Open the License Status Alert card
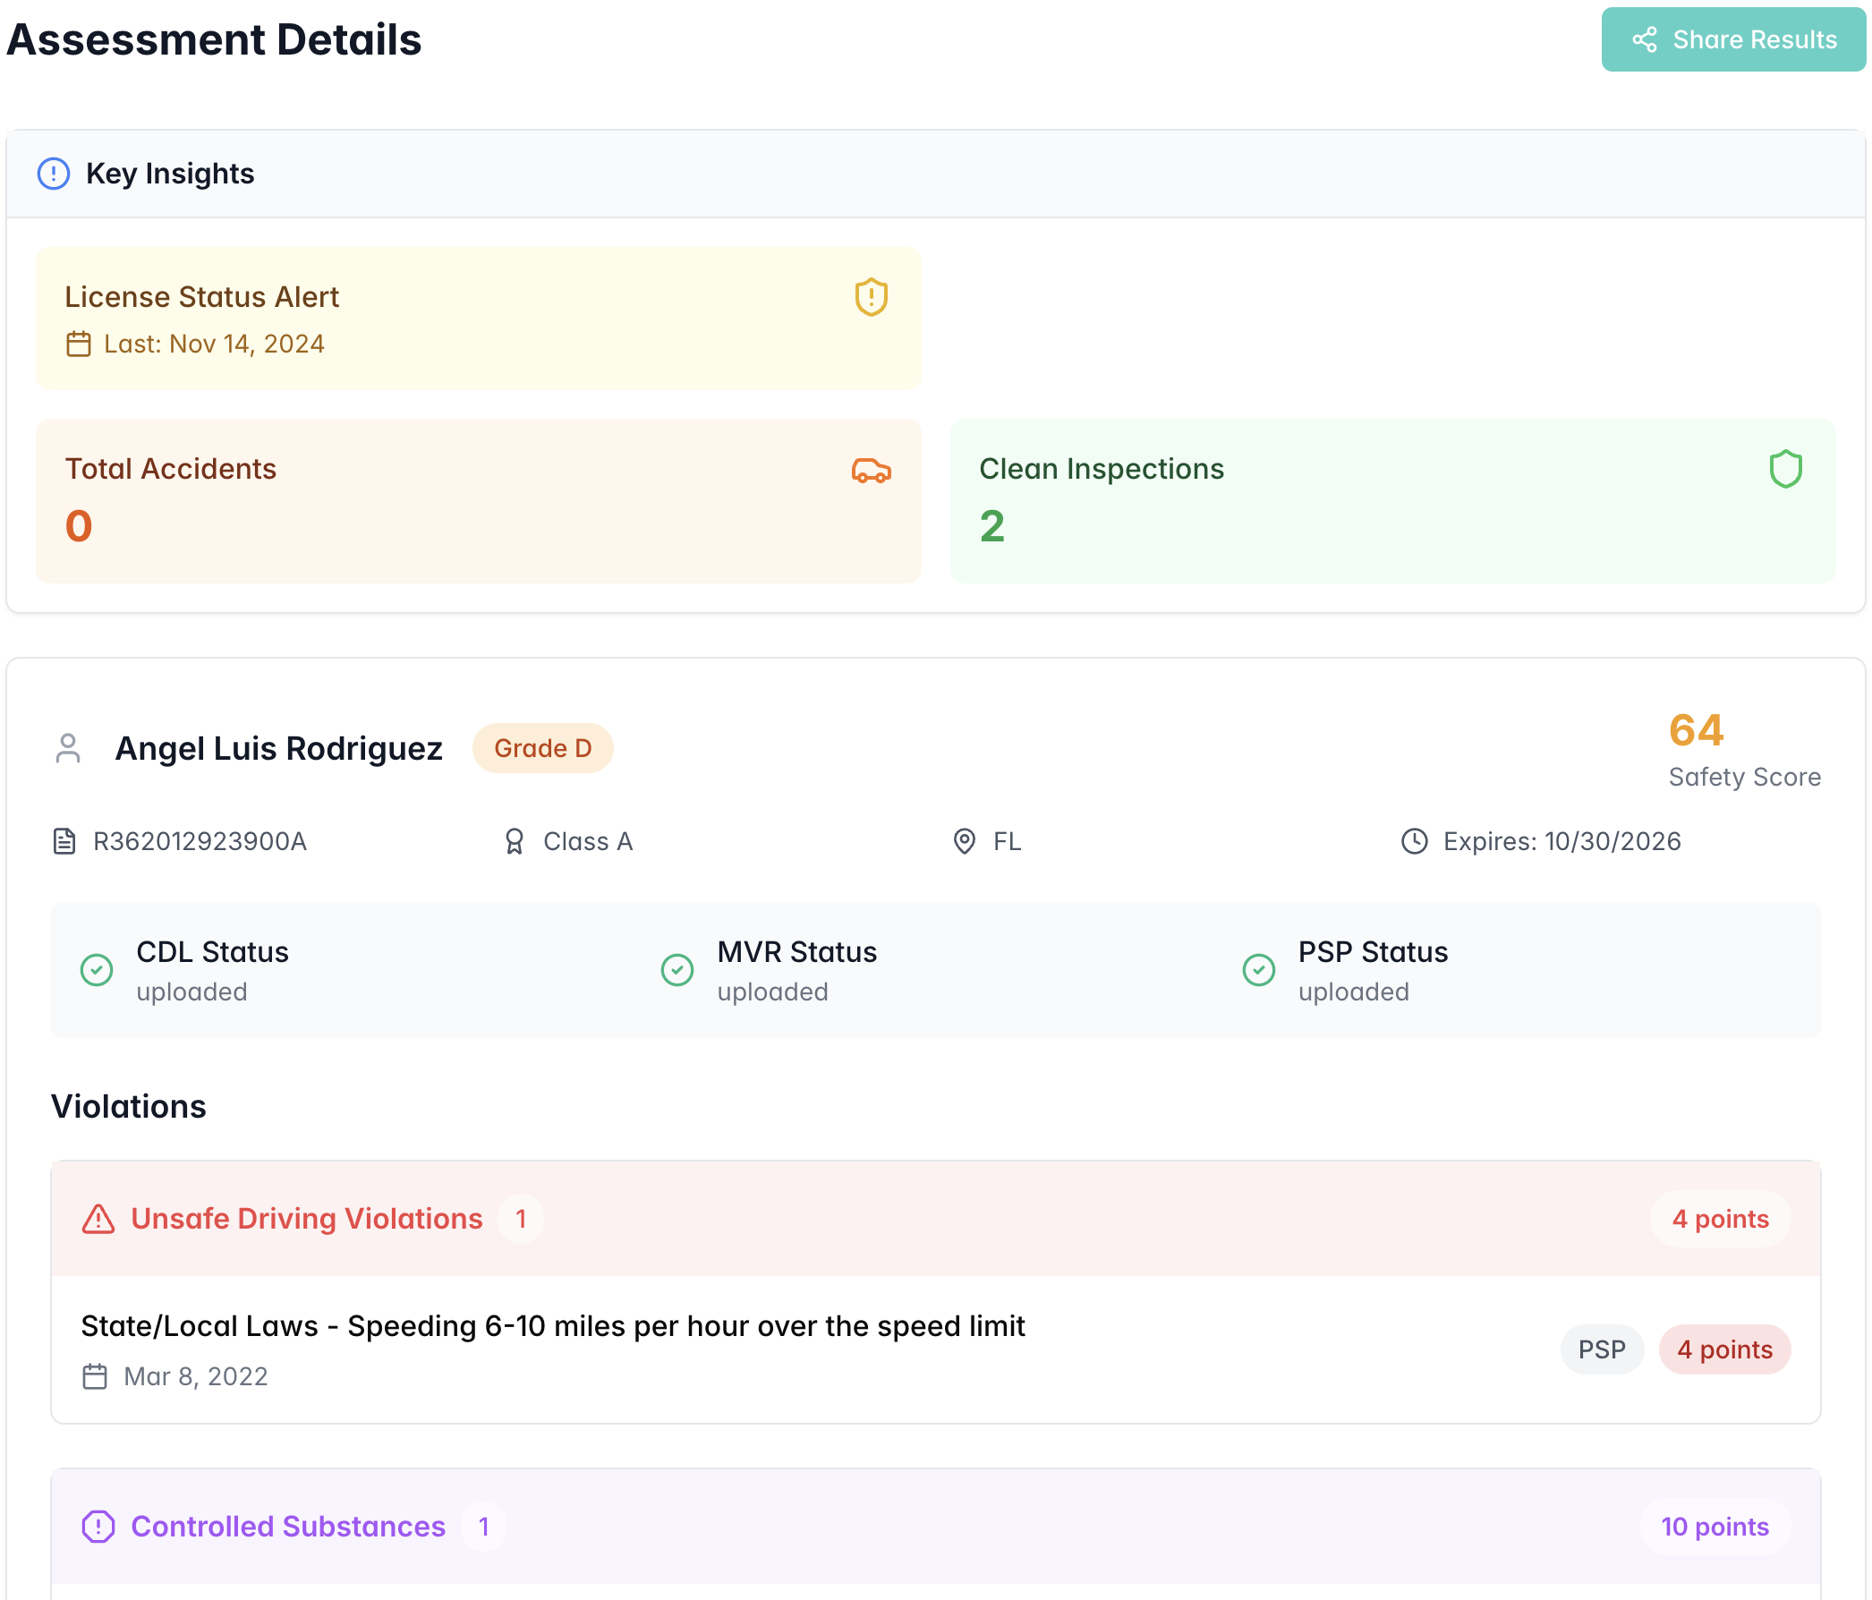The width and height of the screenshot is (1872, 1600). (x=478, y=318)
